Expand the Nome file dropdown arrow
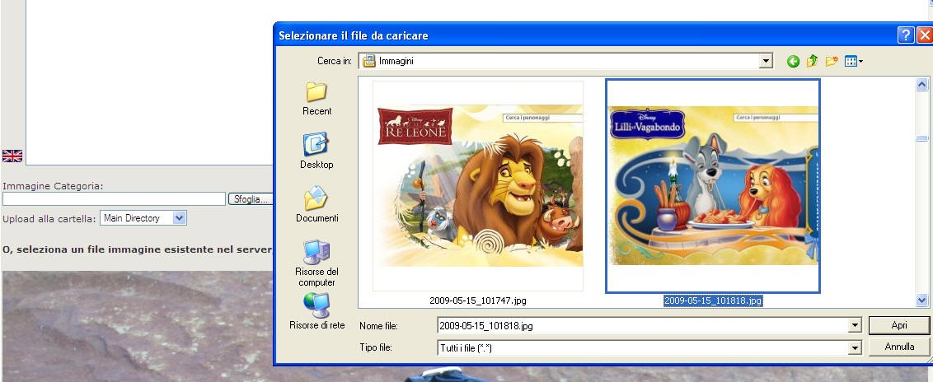Viewport: 933px width, 382px height. 855,325
